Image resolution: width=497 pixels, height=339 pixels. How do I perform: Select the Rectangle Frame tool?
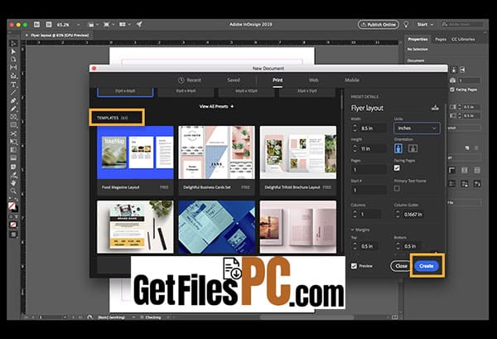(13, 117)
